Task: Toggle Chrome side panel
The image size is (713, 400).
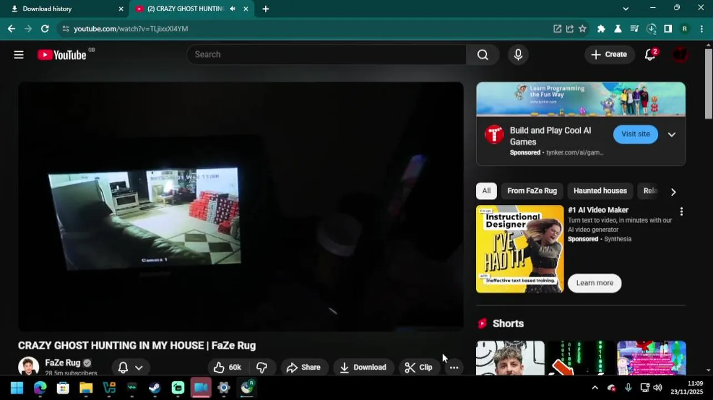Action: [x=668, y=28]
